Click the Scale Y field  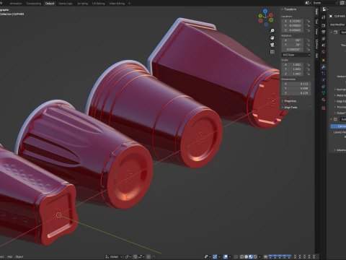(x=293, y=69)
